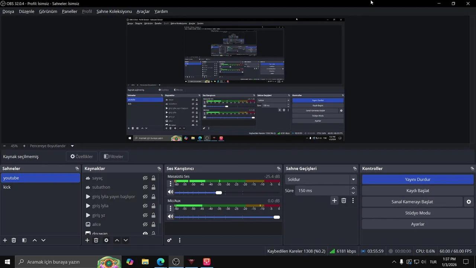Remove selected scene with trash icon

pyautogui.click(x=14, y=240)
